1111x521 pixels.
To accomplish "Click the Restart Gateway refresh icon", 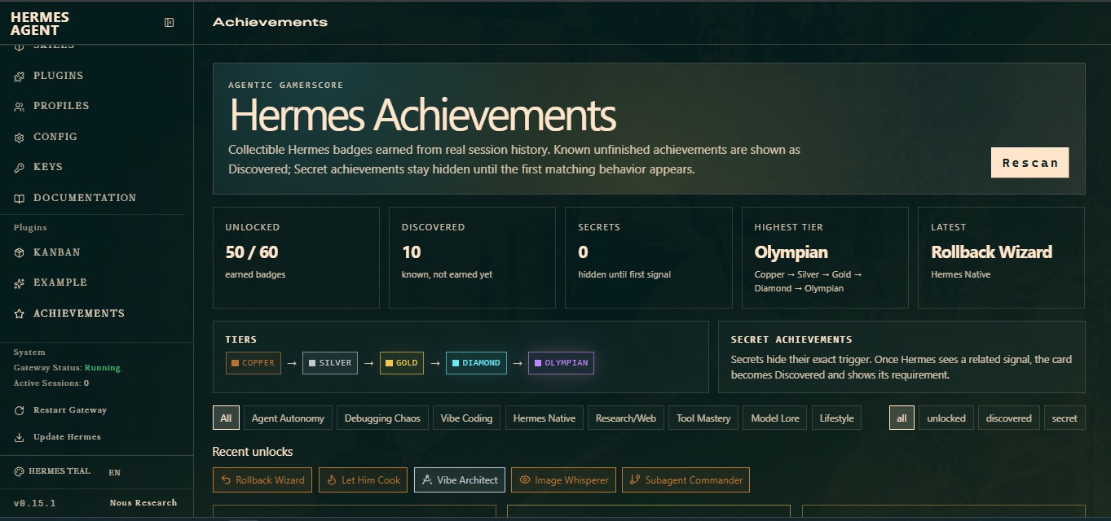I will point(20,411).
